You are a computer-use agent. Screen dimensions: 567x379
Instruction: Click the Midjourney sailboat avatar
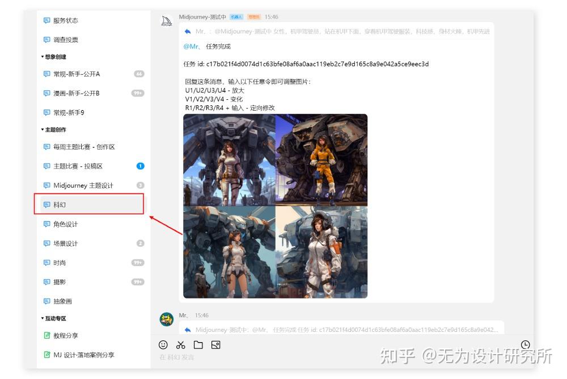[x=166, y=22]
